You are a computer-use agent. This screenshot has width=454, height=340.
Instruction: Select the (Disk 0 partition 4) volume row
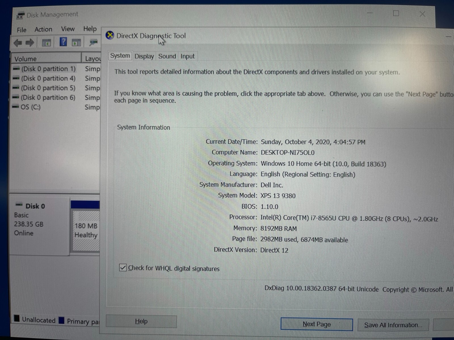(x=56, y=78)
